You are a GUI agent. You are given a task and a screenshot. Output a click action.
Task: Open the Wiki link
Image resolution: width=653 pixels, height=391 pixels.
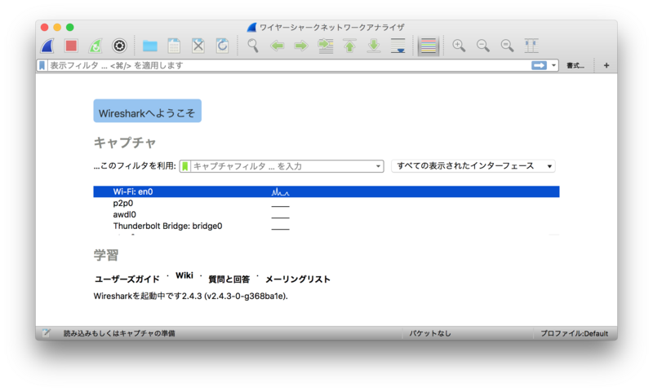pos(184,275)
